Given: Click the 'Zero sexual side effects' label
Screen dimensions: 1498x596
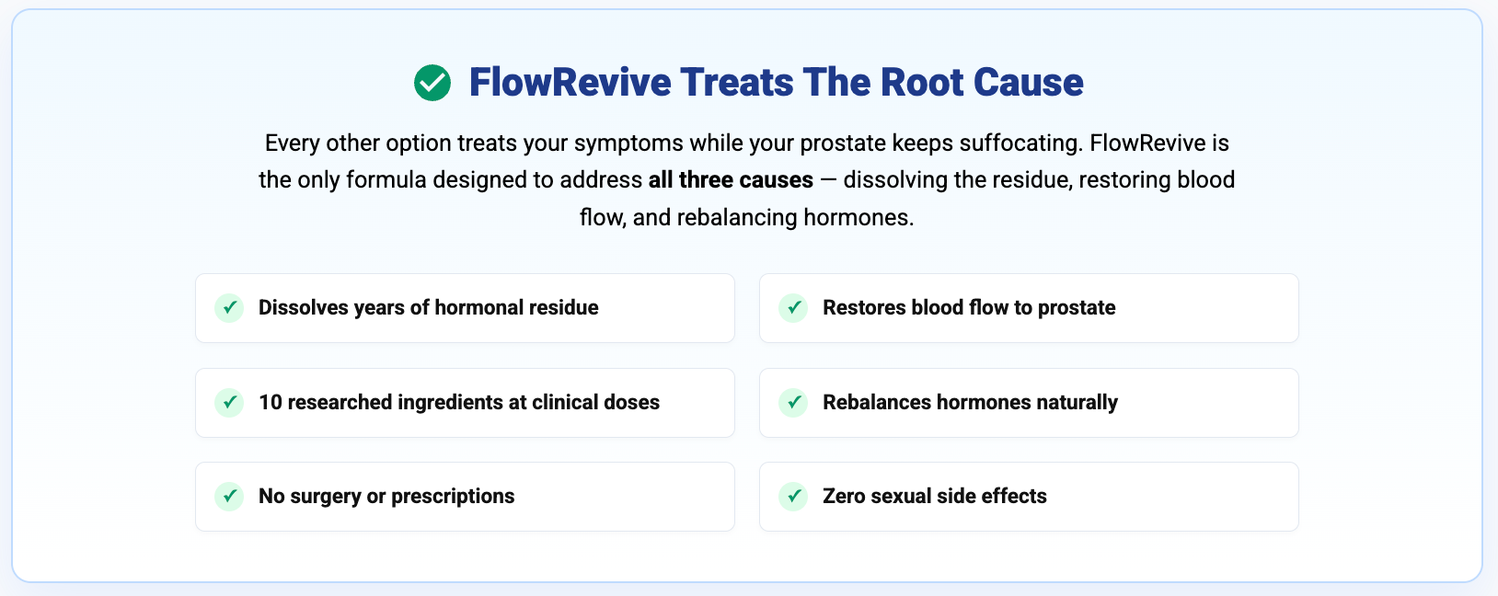Looking at the screenshot, I should pyautogui.click(x=934, y=497).
